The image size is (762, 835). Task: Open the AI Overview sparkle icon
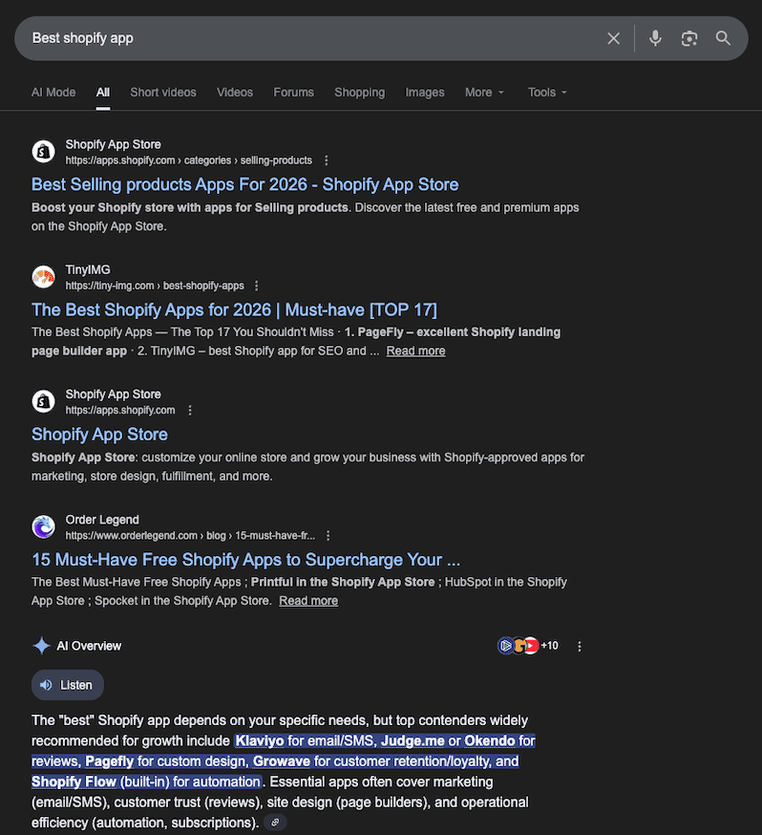[x=41, y=645]
